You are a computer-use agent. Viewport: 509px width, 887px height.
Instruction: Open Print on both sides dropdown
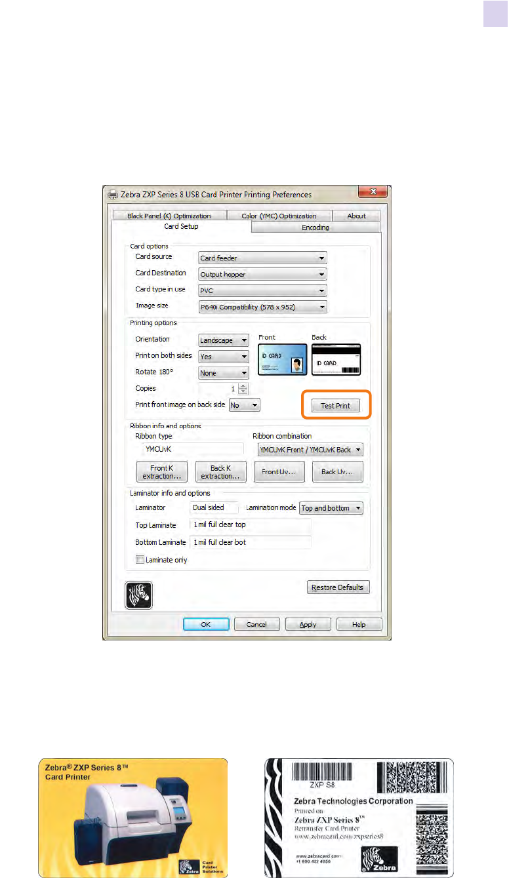(224, 357)
